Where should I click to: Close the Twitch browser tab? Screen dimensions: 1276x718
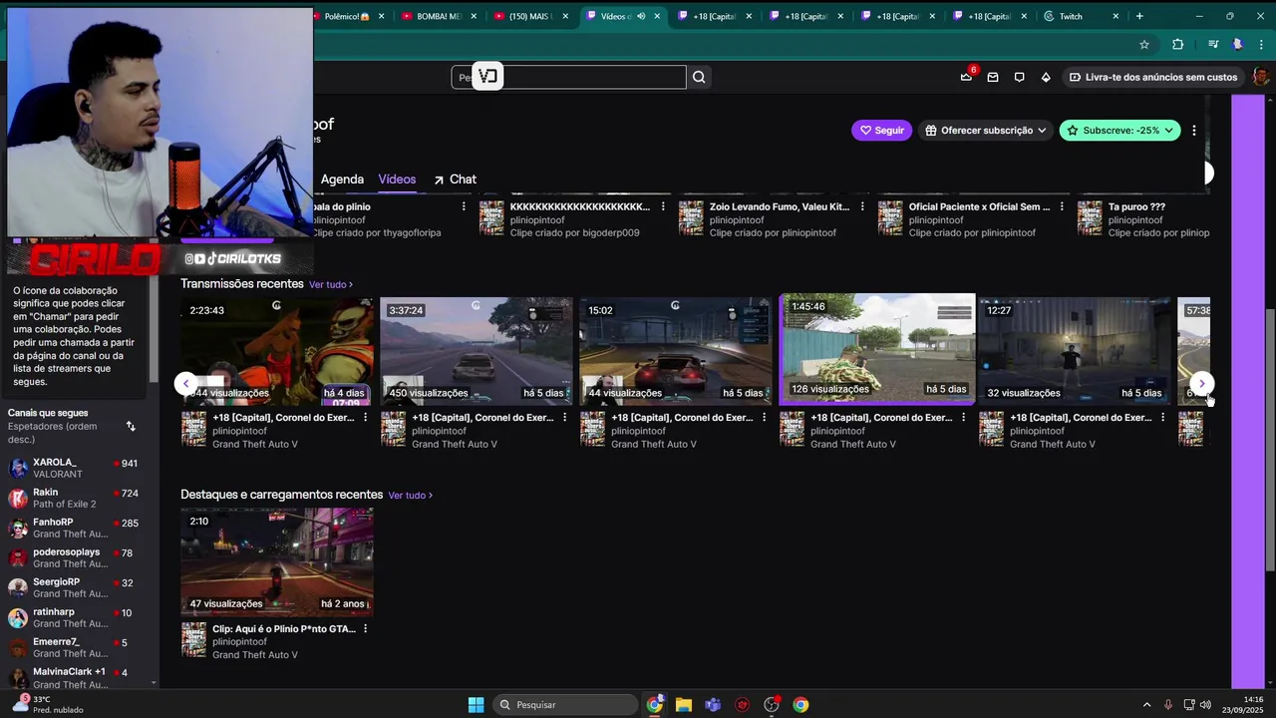[1116, 16]
